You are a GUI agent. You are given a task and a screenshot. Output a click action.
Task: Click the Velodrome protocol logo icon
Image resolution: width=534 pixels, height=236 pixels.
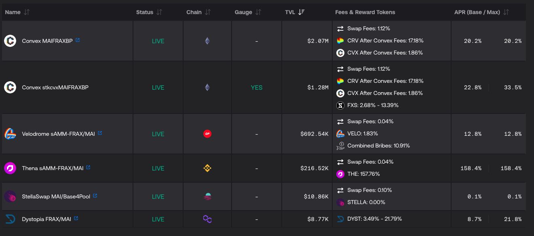(10, 134)
